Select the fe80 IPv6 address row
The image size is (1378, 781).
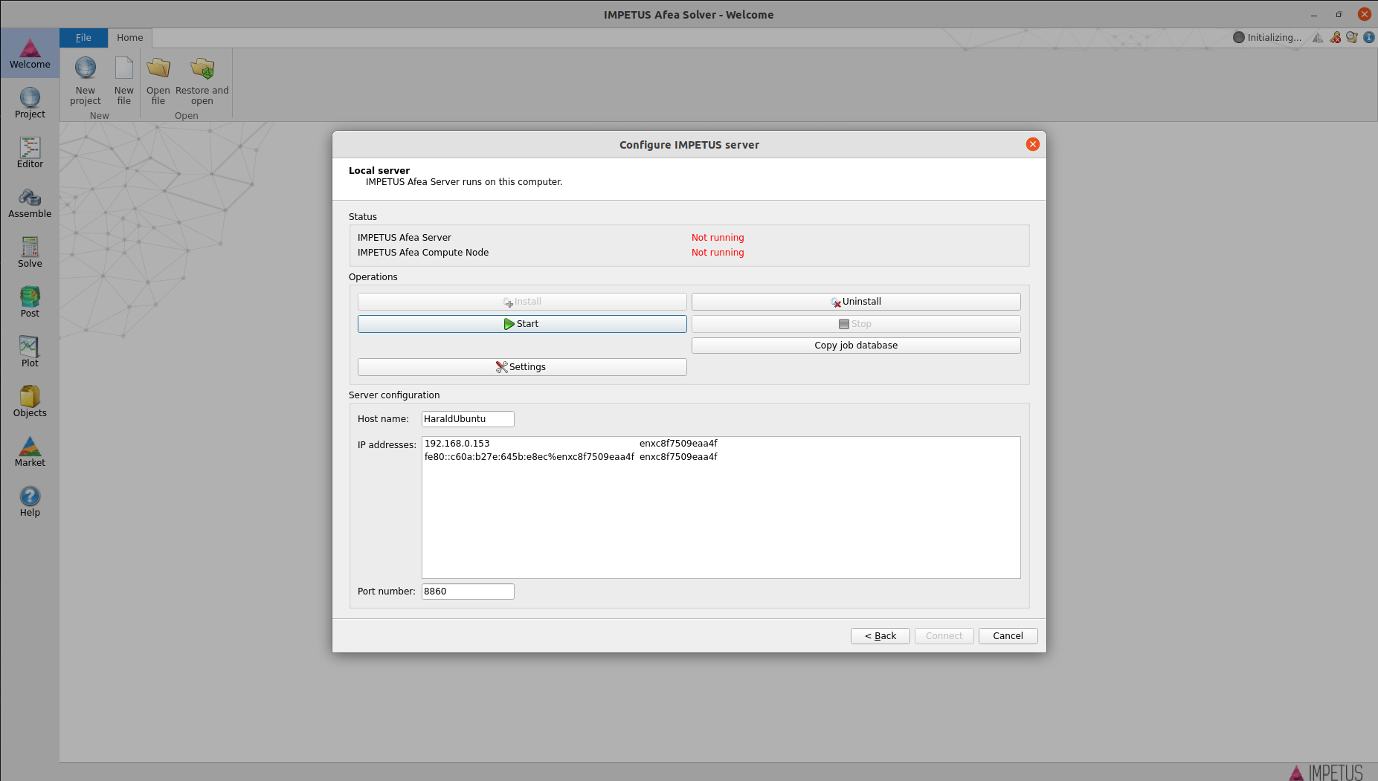pyautogui.click(x=721, y=457)
